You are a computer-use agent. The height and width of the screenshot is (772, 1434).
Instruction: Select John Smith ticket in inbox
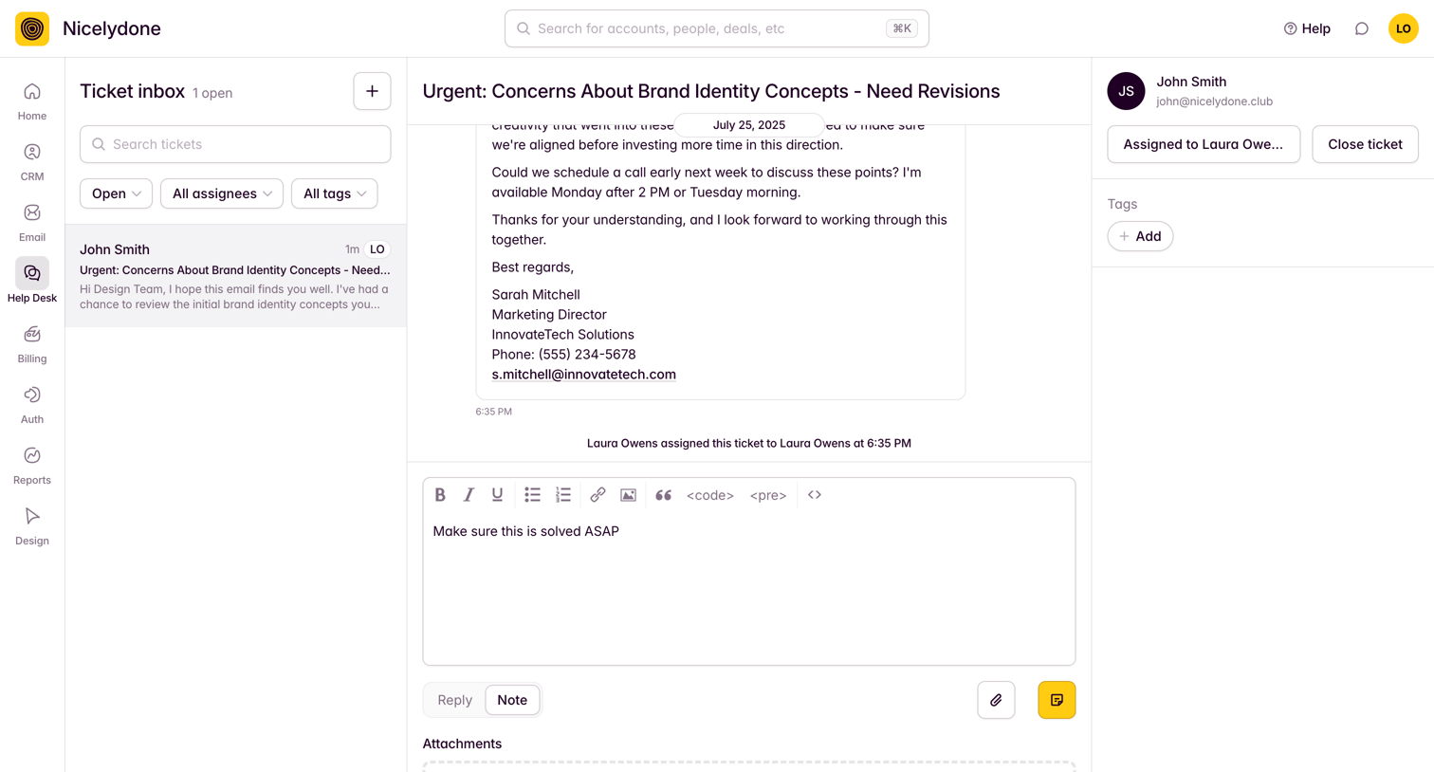click(x=235, y=276)
